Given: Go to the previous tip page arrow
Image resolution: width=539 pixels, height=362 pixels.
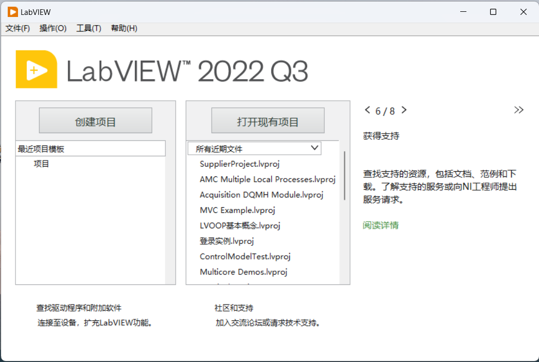Looking at the screenshot, I should [x=368, y=110].
